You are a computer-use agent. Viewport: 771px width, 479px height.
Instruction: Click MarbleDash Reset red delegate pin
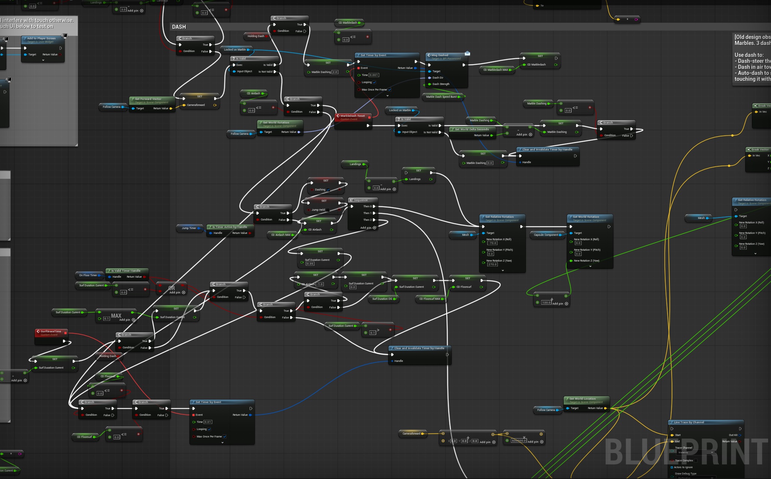[x=369, y=118]
